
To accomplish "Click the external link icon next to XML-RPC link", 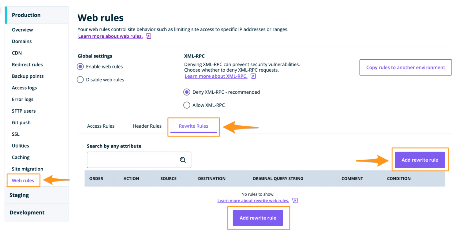I will 253,76.
